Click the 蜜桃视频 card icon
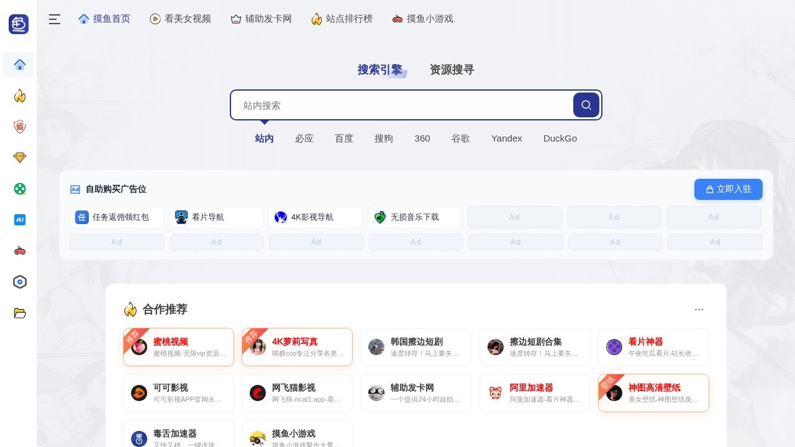This screenshot has width=795, height=447. pyautogui.click(x=139, y=347)
